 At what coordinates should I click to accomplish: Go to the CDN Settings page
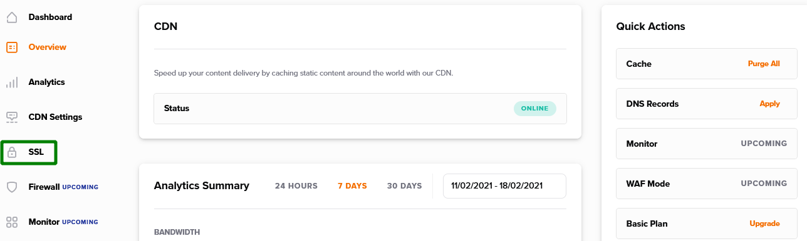coord(55,117)
